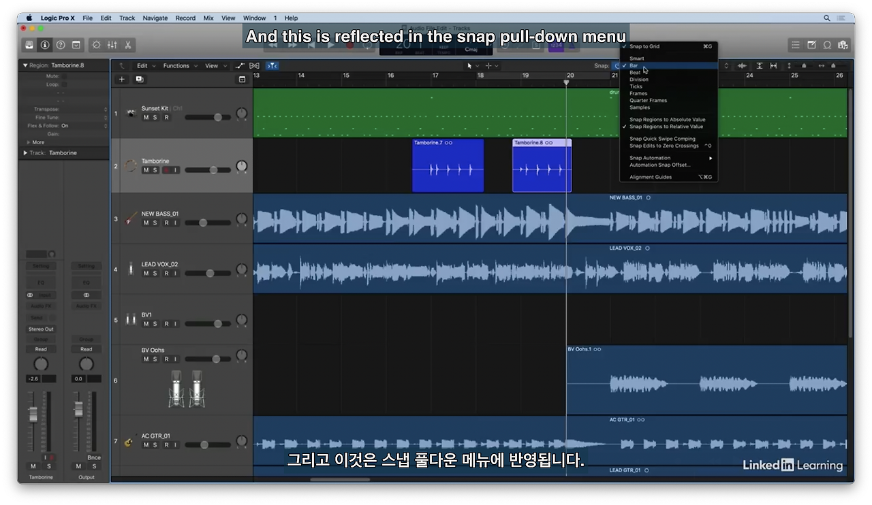Click Spotlight search in menu bar
The width and height of the screenshot is (872, 505).
coord(827,18)
